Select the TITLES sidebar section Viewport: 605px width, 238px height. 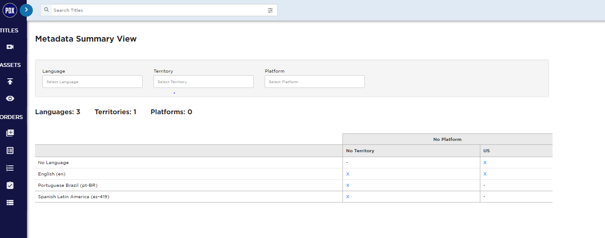10,30
